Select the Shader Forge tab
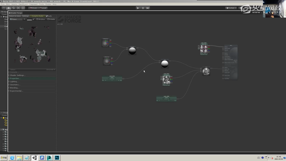The height and width of the screenshot is (161, 286). (x=16, y=13)
